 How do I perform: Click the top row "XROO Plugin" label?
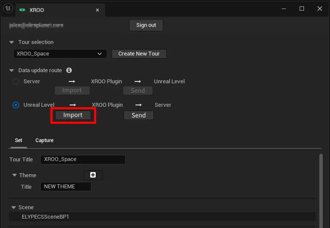click(x=106, y=82)
